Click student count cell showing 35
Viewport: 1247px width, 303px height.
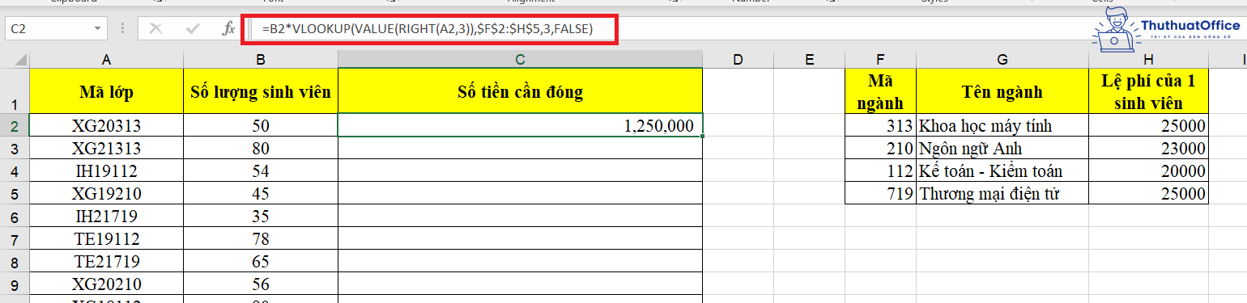[x=260, y=216]
